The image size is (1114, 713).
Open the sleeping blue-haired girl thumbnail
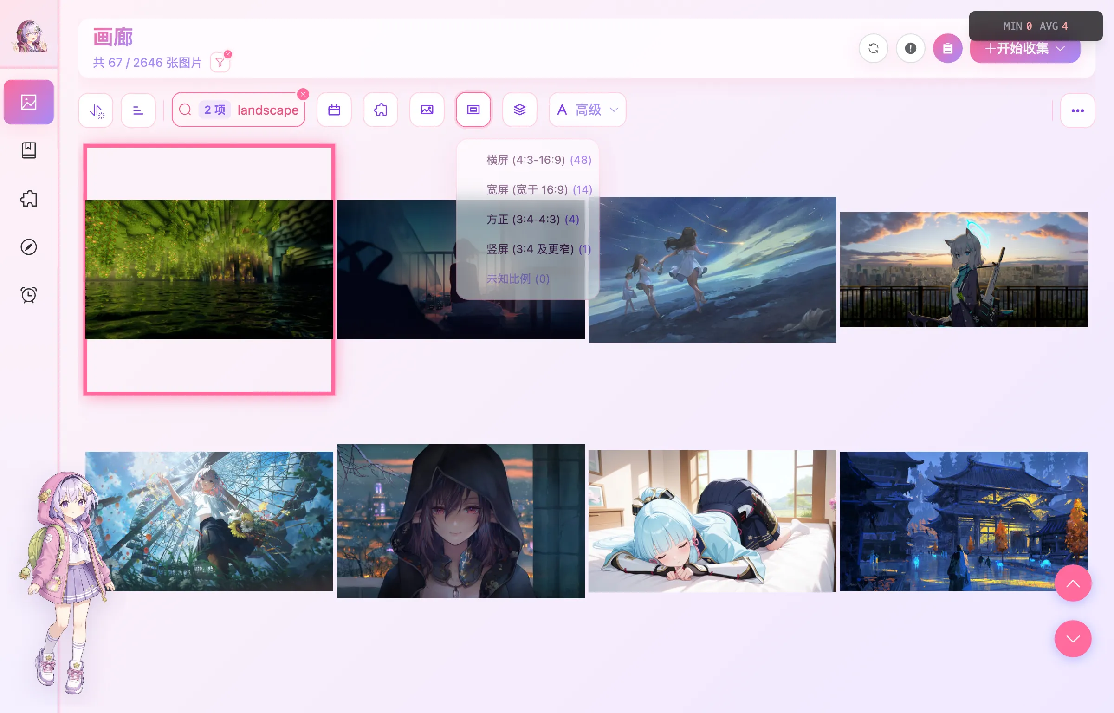tap(712, 521)
